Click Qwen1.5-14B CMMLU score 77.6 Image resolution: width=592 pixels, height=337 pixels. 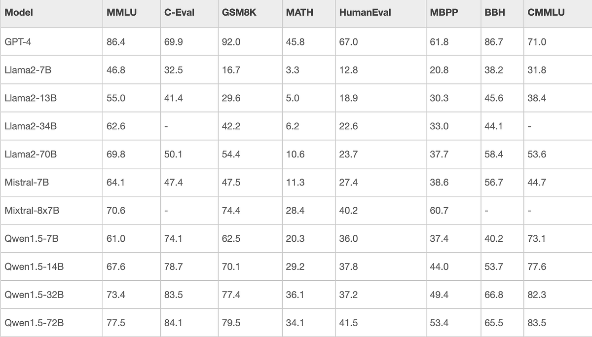537,267
